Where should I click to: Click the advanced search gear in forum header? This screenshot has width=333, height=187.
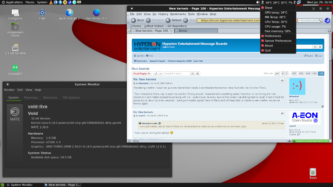click(320, 47)
